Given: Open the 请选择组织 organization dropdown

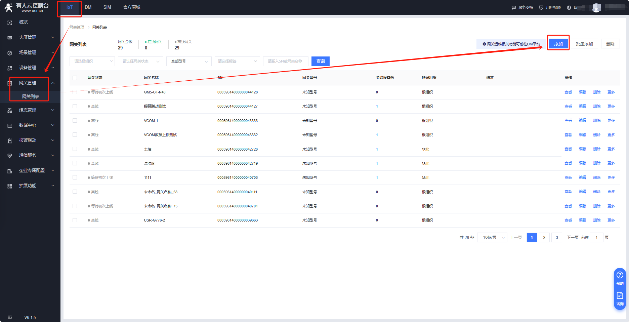Looking at the screenshot, I should point(92,61).
